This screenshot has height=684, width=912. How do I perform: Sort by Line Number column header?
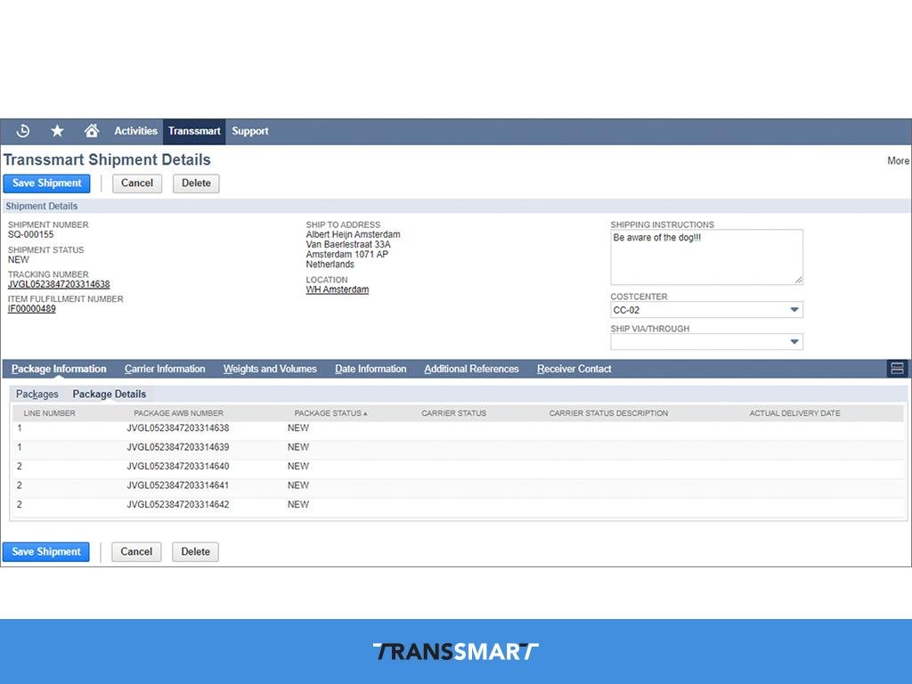point(50,413)
